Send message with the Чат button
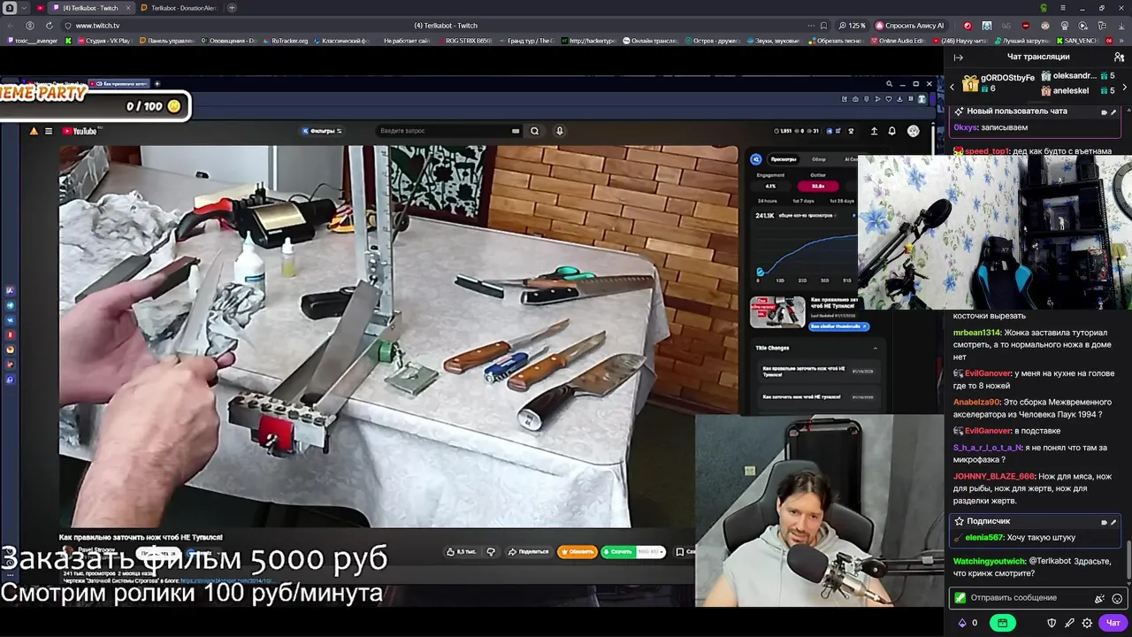 [x=1113, y=623]
